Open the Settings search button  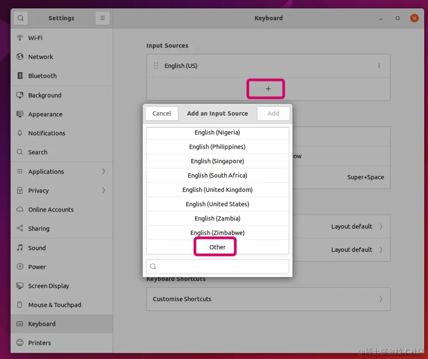[21, 18]
